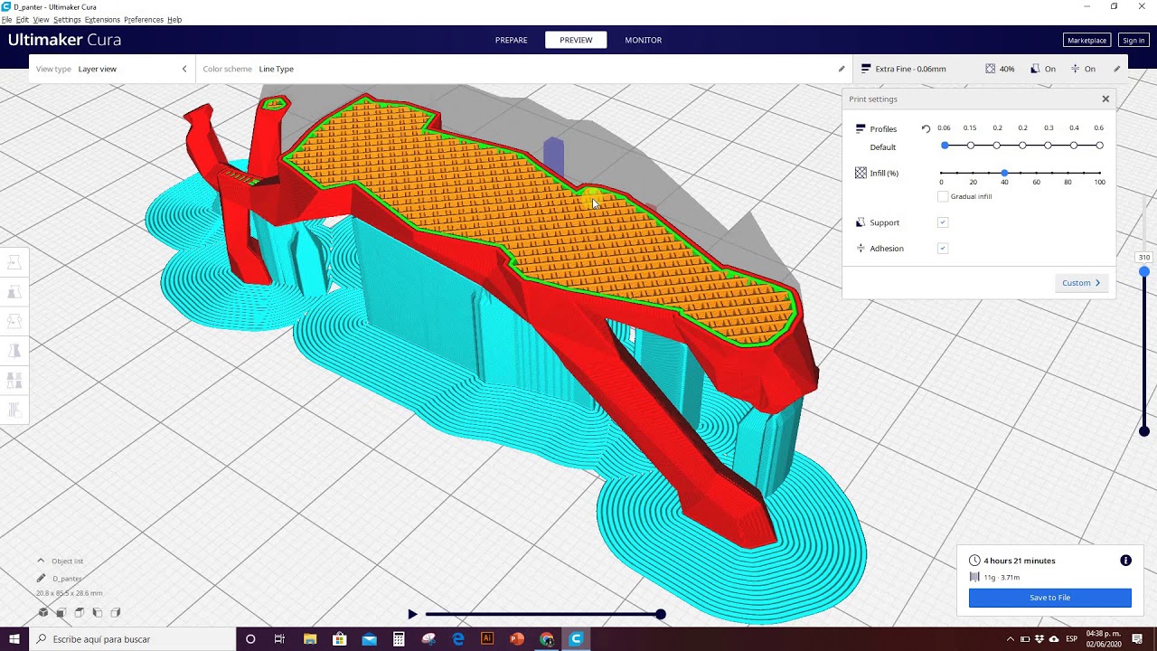Select the 0.15 profile radio point

971,146
